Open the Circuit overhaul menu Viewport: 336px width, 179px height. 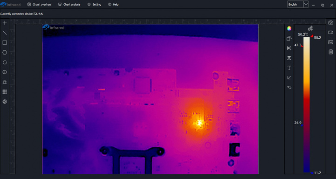point(40,4)
